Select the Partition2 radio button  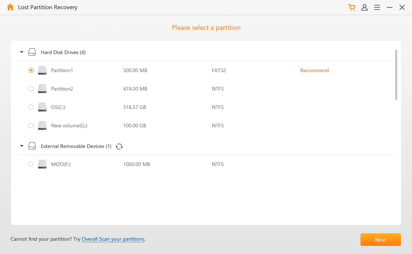(x=31, y=88)
